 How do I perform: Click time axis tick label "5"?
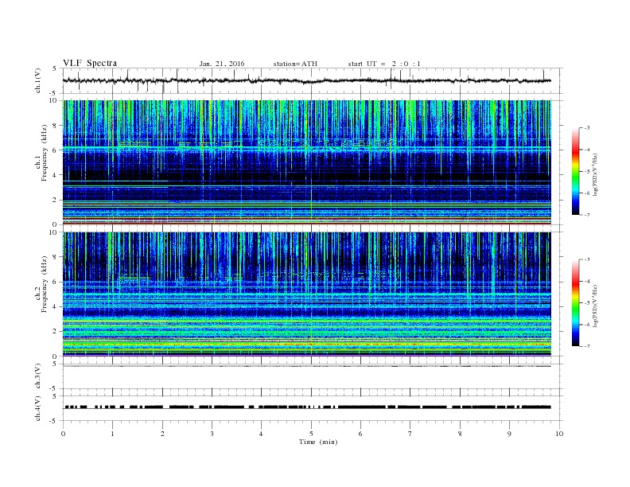pos(311,434)
